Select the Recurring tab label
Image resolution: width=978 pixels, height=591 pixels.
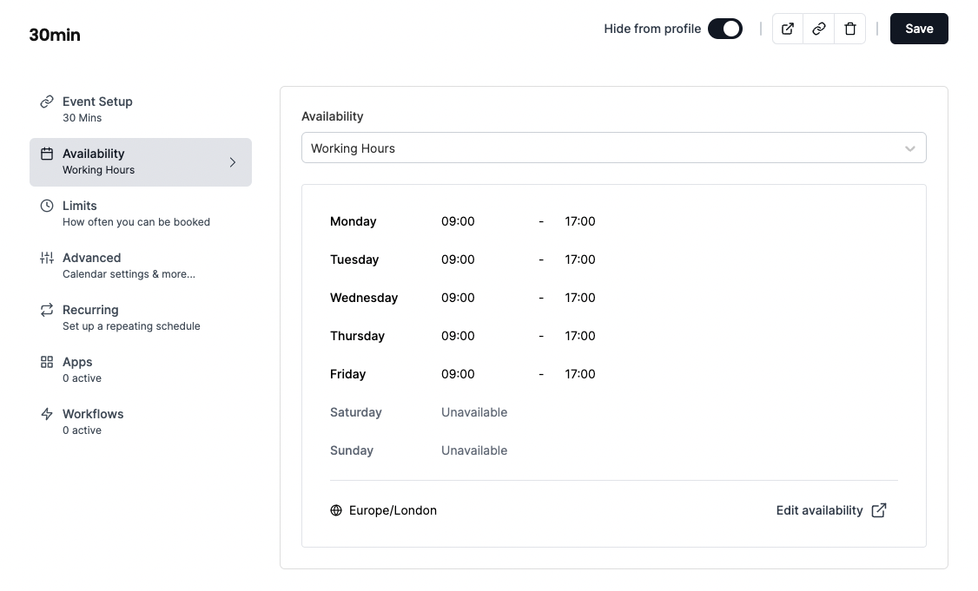point(90,310)
